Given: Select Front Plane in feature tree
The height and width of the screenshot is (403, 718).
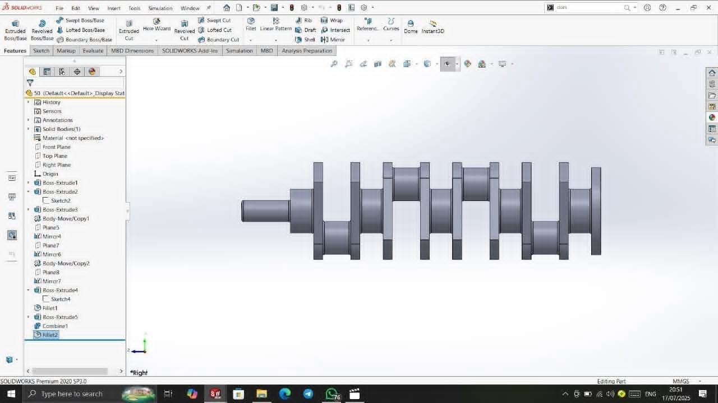Looking at the screenshot, I should (x=52, y=147).
